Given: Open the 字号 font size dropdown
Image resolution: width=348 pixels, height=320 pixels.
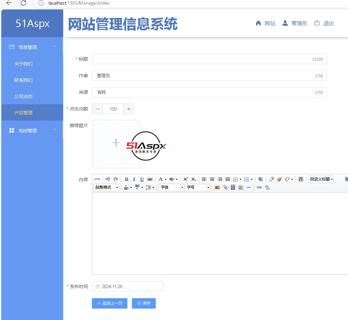Looking at the screenshot, I should (197, 187).
